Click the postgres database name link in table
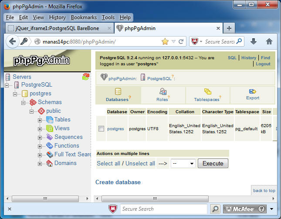The width and height of the screenshot is (281, 219). pos(115,129)
